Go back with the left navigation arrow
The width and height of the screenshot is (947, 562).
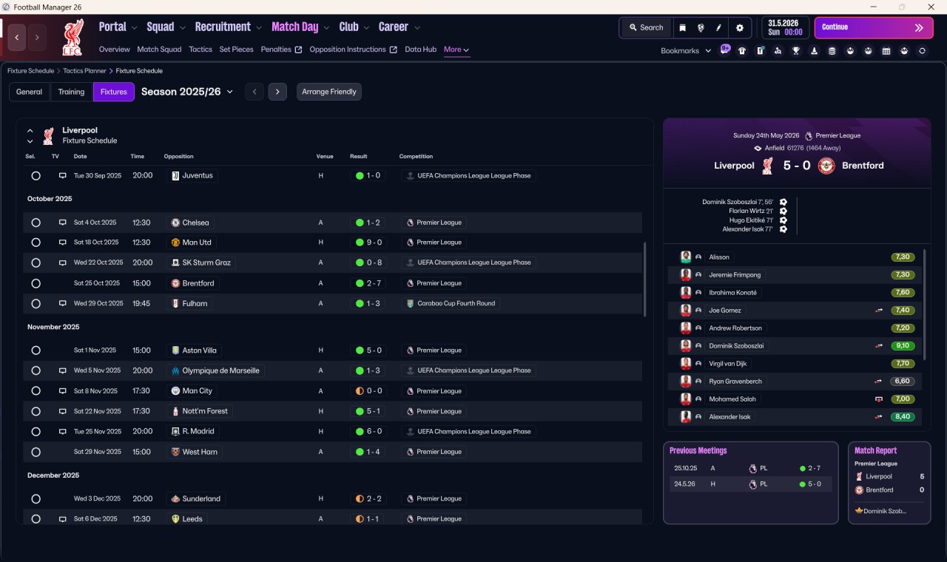click(17, 37)
